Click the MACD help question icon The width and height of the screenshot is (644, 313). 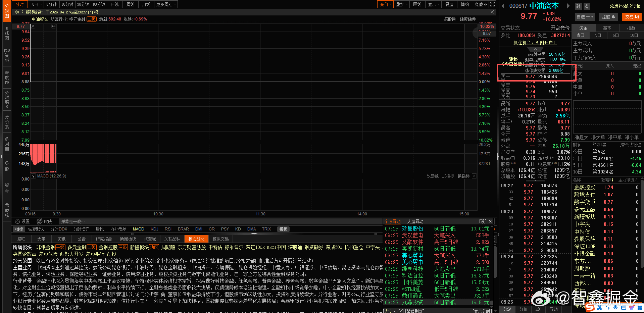(33, 176)
